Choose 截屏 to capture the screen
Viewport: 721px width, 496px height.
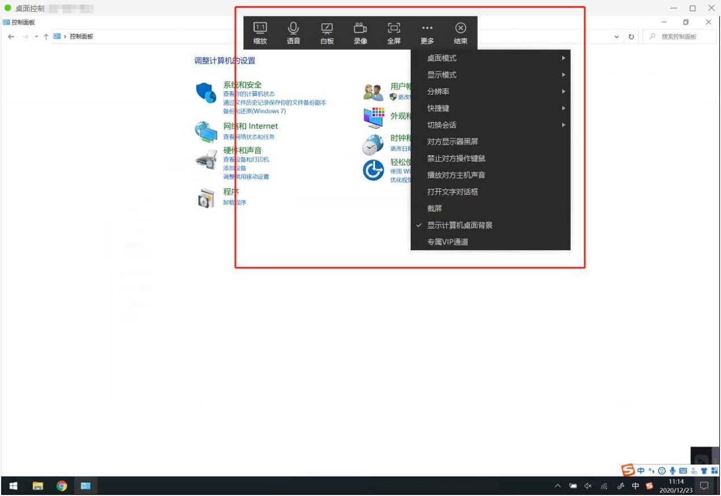point(491,208)
